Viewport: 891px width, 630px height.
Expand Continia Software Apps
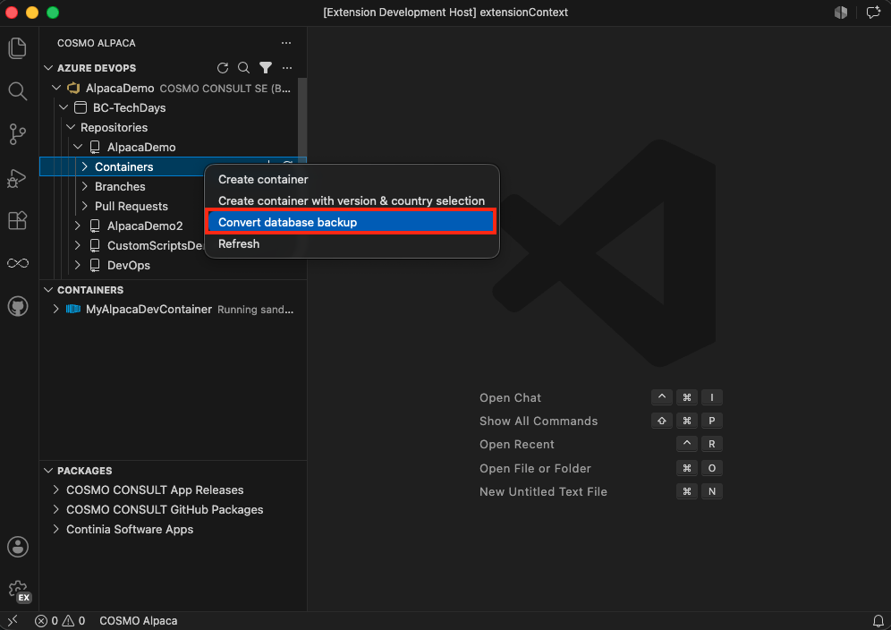coord(55,528)
